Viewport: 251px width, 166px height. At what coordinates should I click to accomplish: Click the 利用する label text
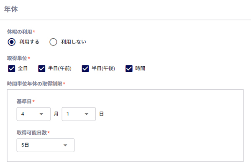[29, 42]
